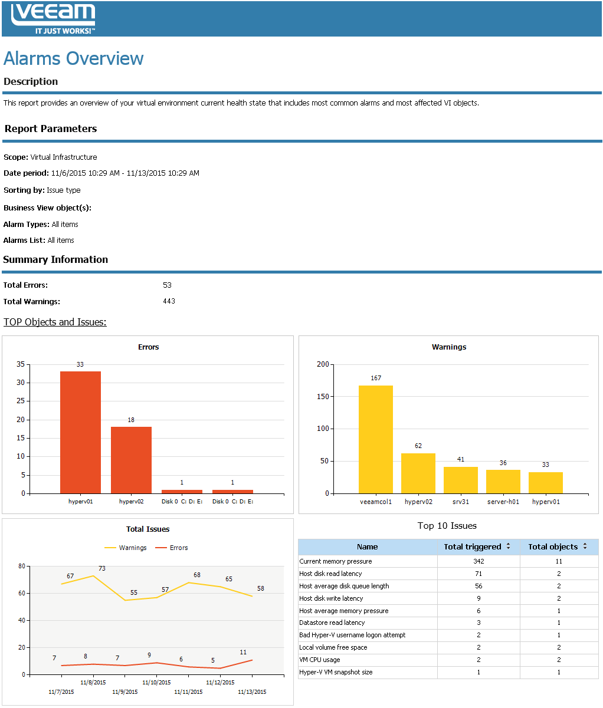Click the 56 triggered count cell
The height and width of the screenshot is (708, 603).
[479, 586]
